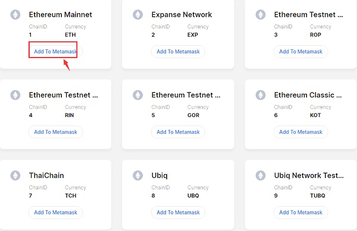
Task: Click the logo icon beside currency ROP
Action: [261, 14]
